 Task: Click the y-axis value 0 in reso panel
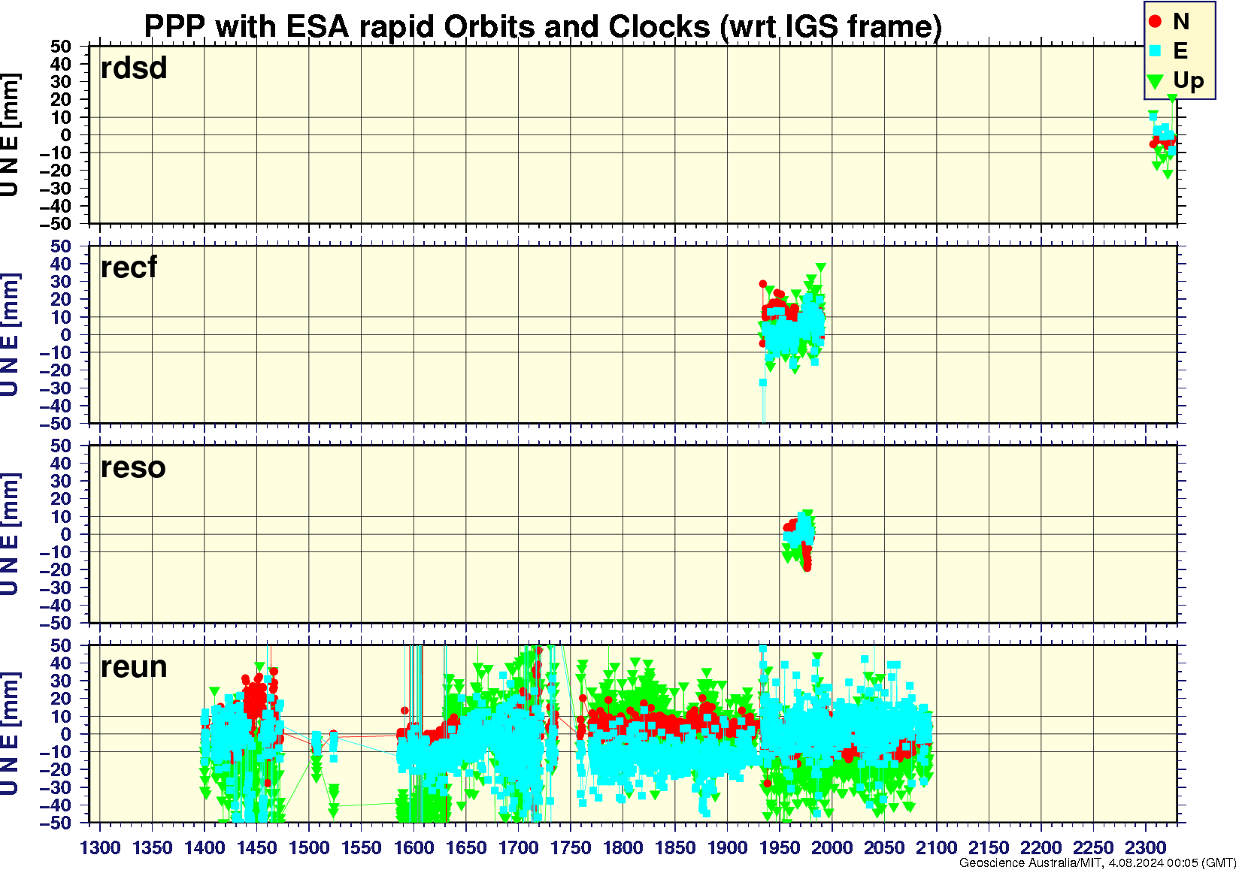coord(66,535)
